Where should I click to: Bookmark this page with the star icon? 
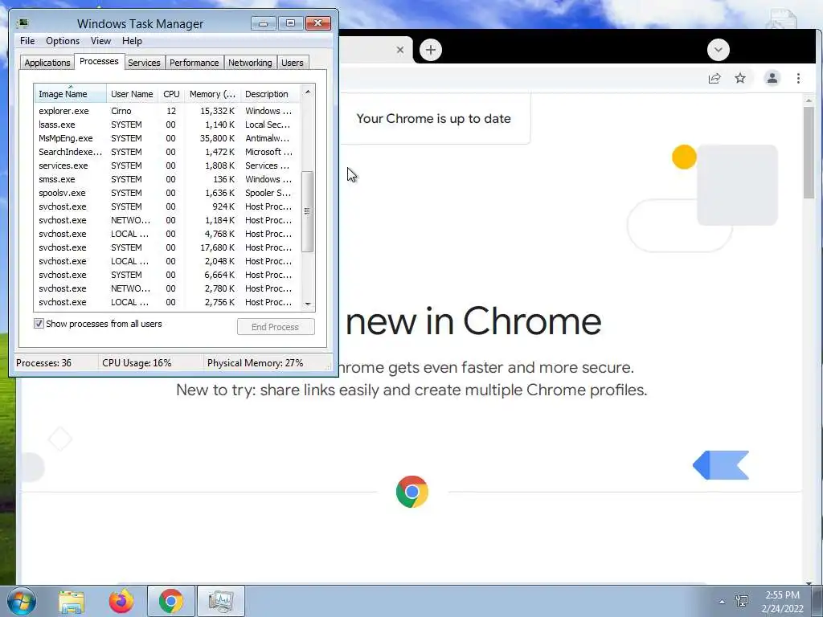pyautogui.click(x=740, y=78)
